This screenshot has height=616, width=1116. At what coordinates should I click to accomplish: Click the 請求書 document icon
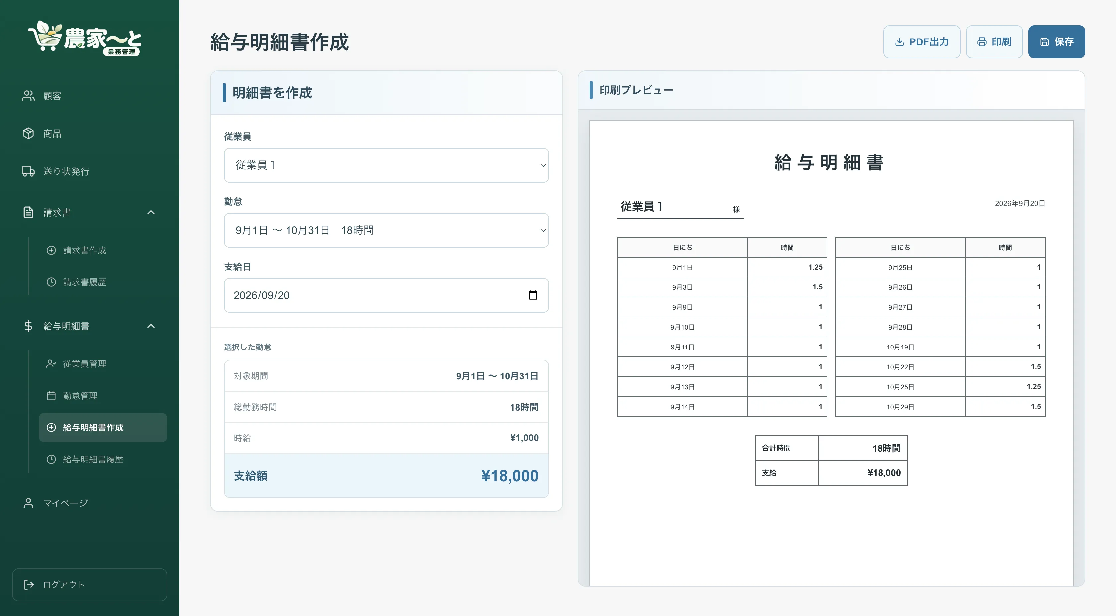pos(28,212)
